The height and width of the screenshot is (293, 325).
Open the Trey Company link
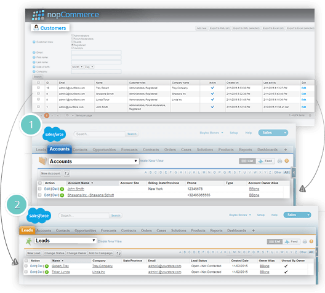point(102,266)
